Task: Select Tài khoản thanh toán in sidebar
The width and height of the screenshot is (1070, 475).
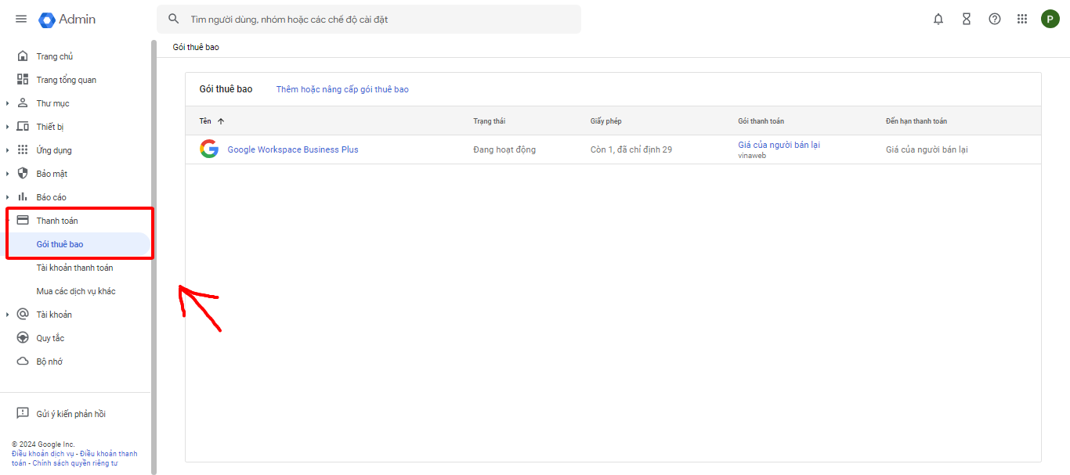Action: (x=74, y=268)
